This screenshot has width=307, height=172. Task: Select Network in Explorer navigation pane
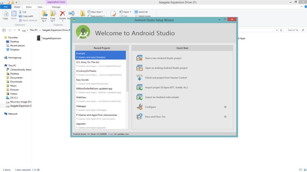13,114
